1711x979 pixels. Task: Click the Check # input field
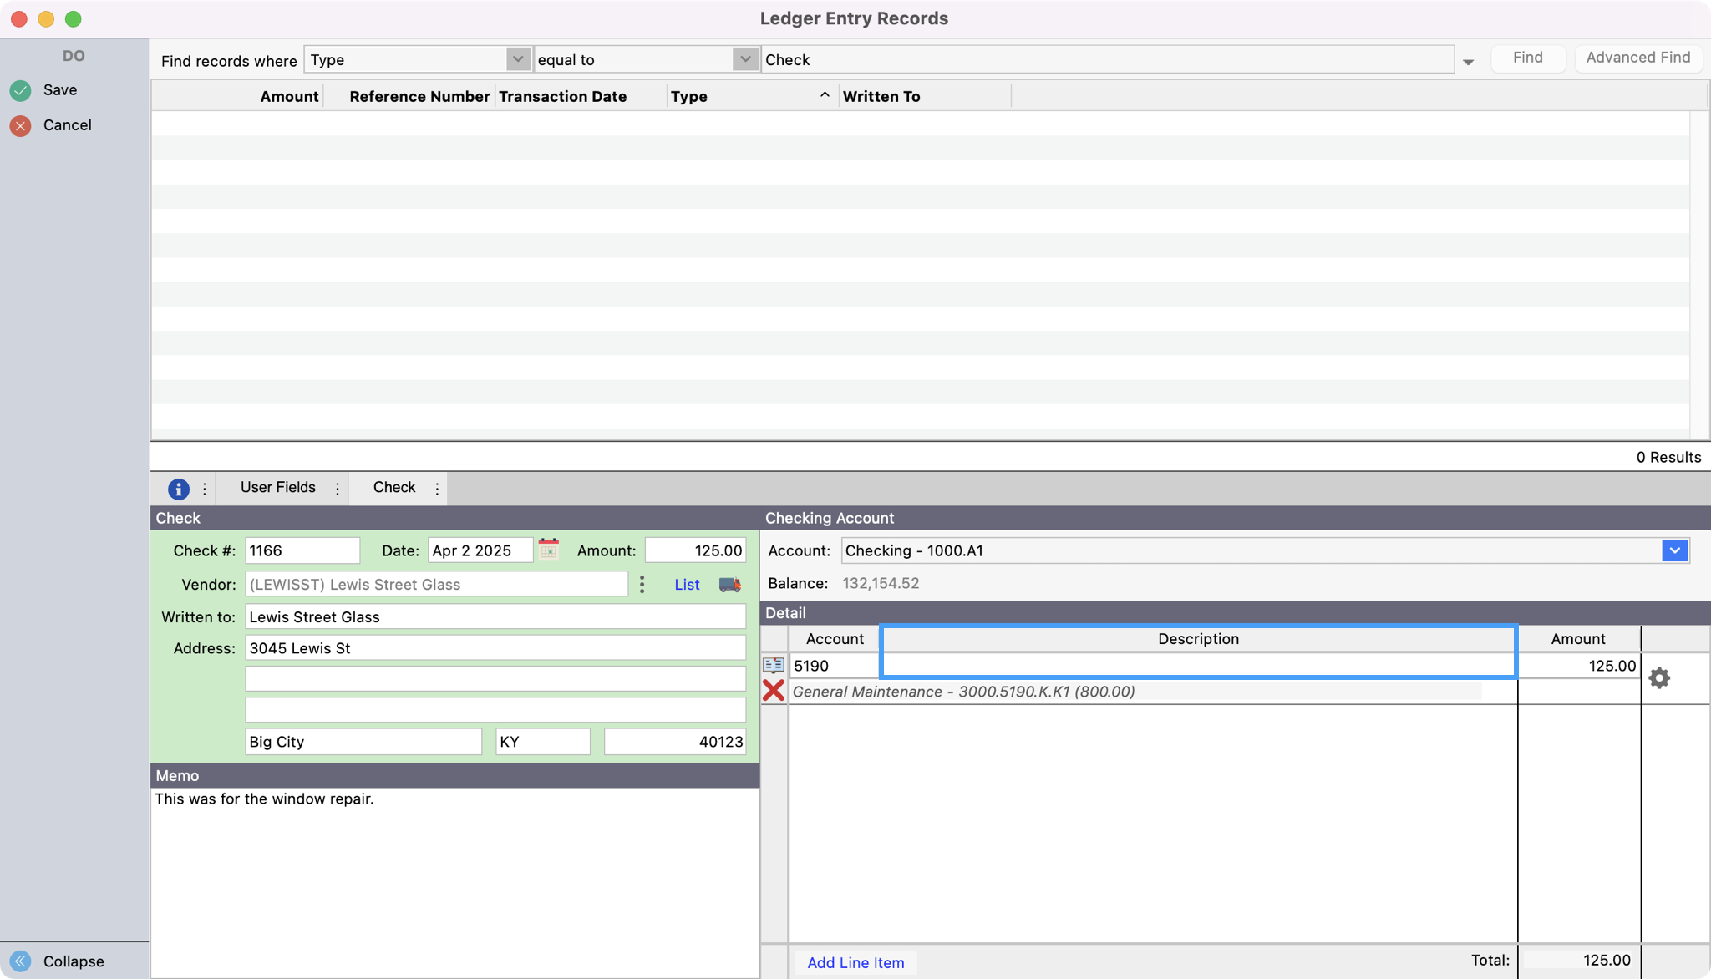pyautogui.click(x=302, y=550)
